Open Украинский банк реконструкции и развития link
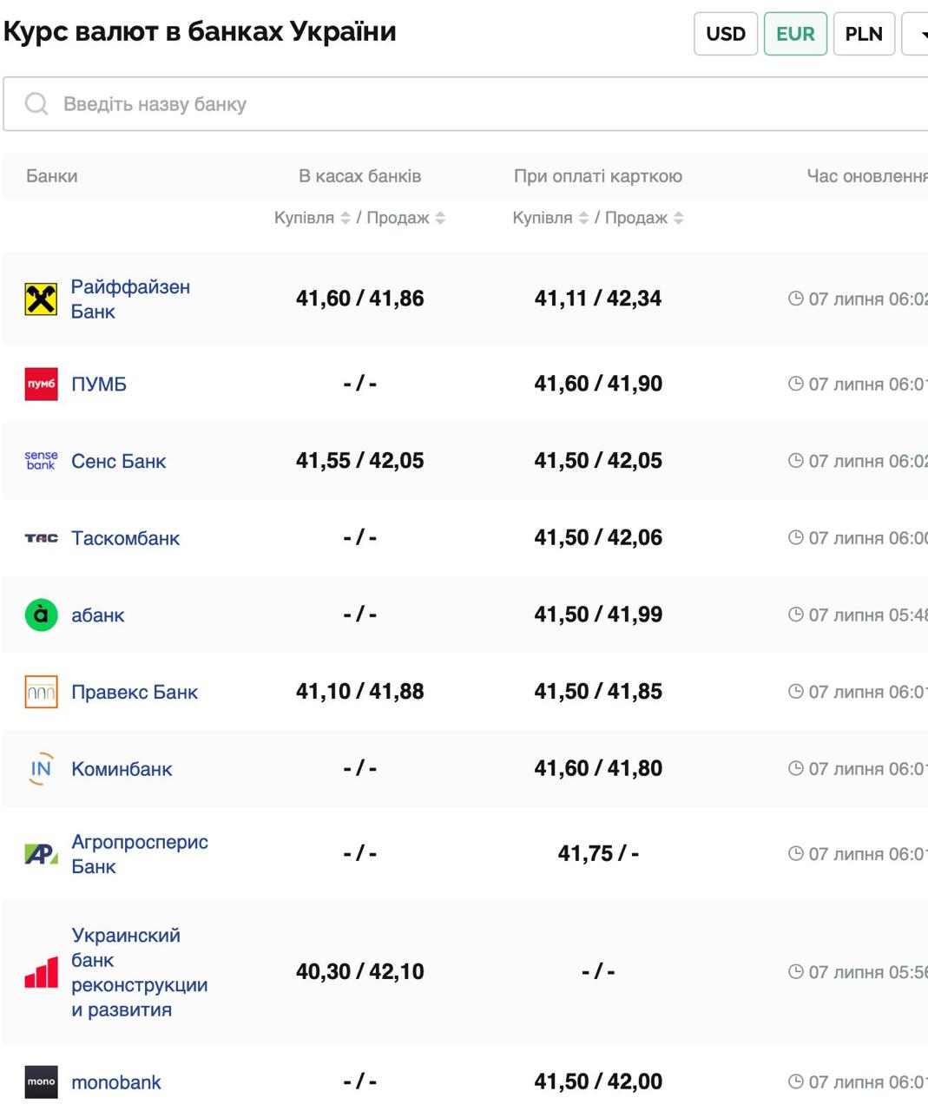The width and height of the screenshot is (928, 1111). point(139,972)
